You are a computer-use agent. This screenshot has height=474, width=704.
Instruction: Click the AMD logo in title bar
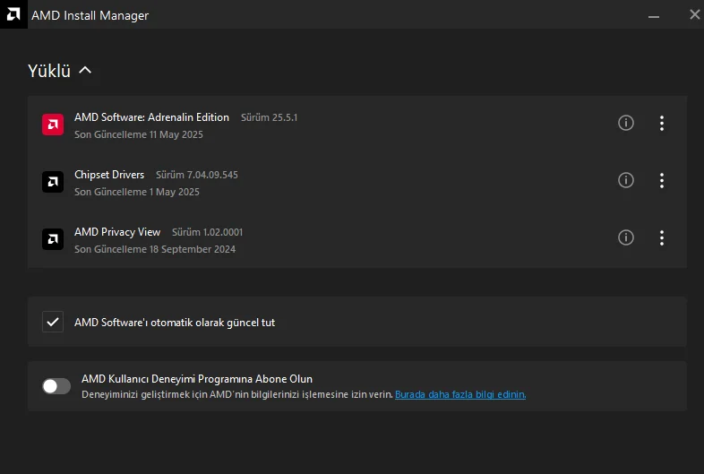[13, 14]
